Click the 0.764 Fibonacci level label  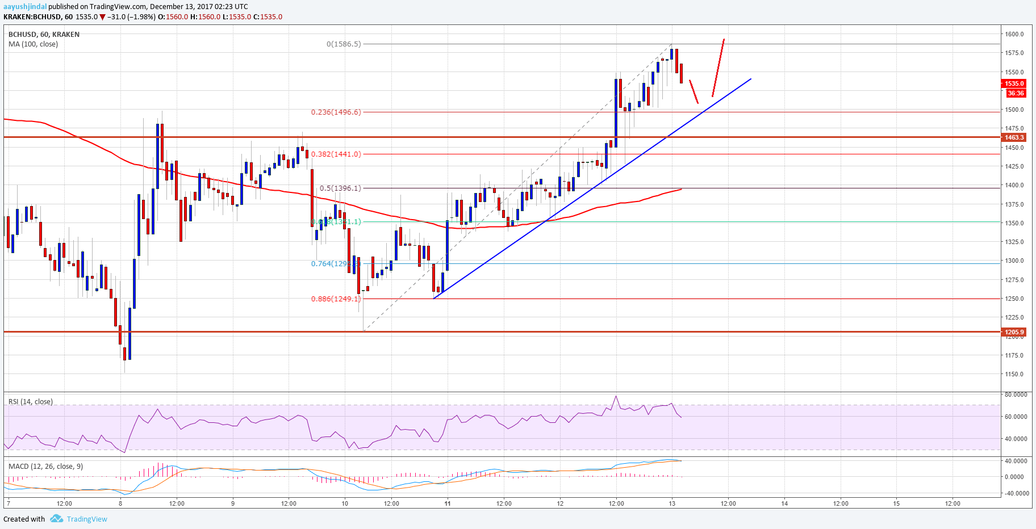(336, 263)
